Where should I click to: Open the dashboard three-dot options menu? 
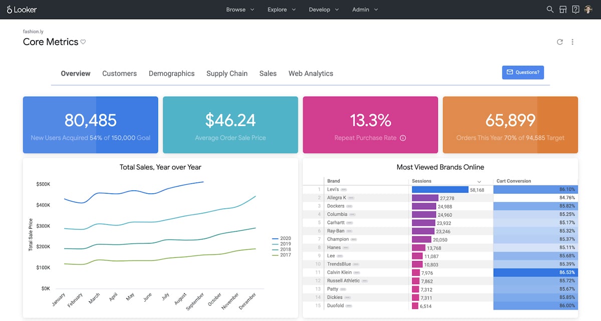(x=572, y=42)
